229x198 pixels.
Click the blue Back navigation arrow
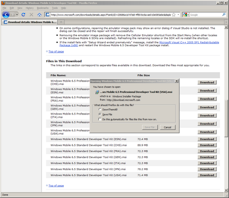6,15
